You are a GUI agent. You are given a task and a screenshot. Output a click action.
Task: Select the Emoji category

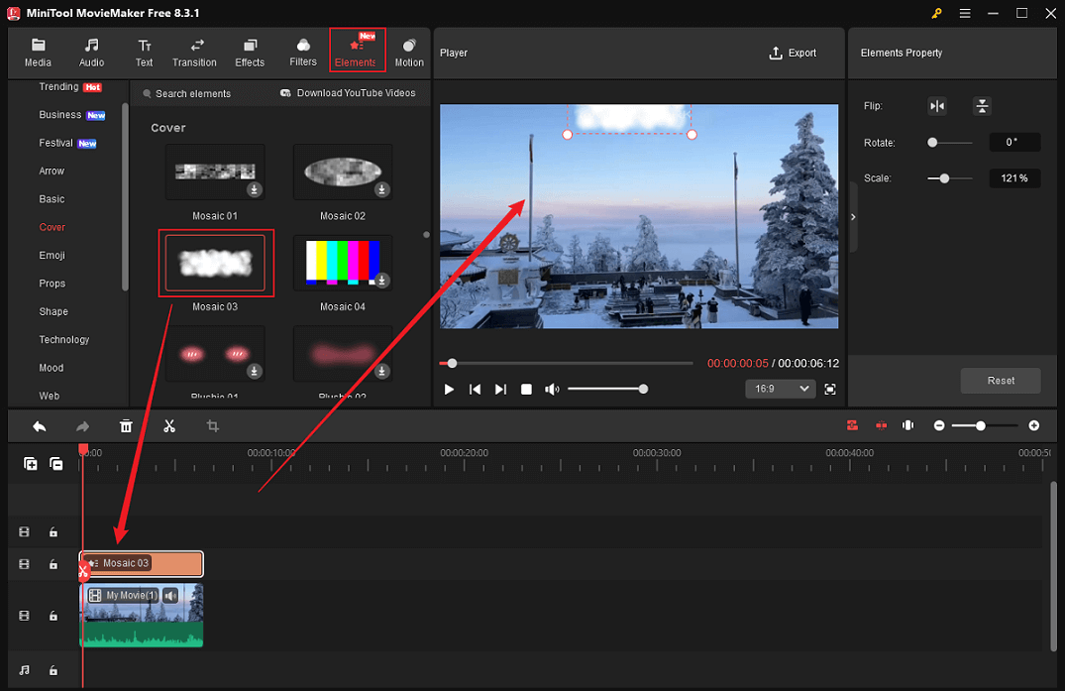click(x=52, y=255)
